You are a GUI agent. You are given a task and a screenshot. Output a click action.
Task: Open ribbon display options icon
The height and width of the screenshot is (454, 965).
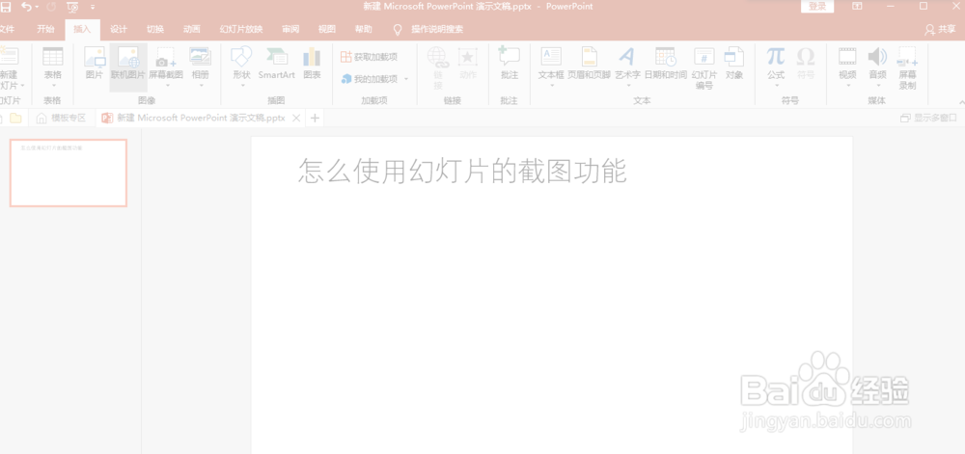pyautogui.click(x=857, y=6)
